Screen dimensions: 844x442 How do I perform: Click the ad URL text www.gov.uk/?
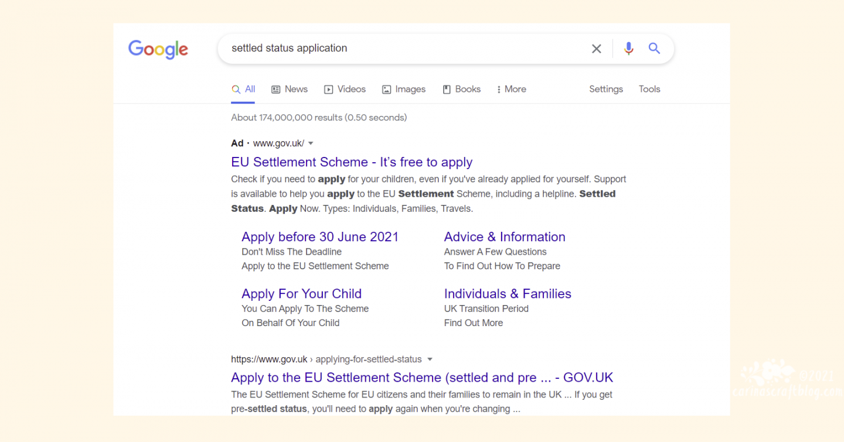tap(278, 143)
